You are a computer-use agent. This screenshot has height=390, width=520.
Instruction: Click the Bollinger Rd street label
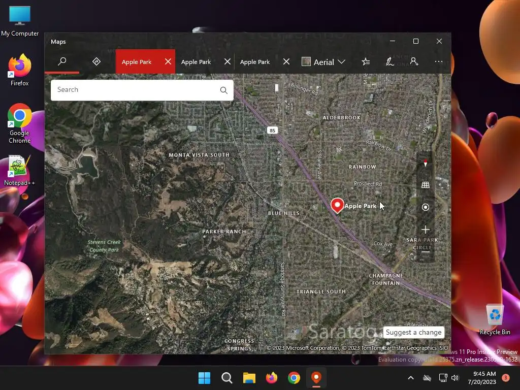point(304,89)
